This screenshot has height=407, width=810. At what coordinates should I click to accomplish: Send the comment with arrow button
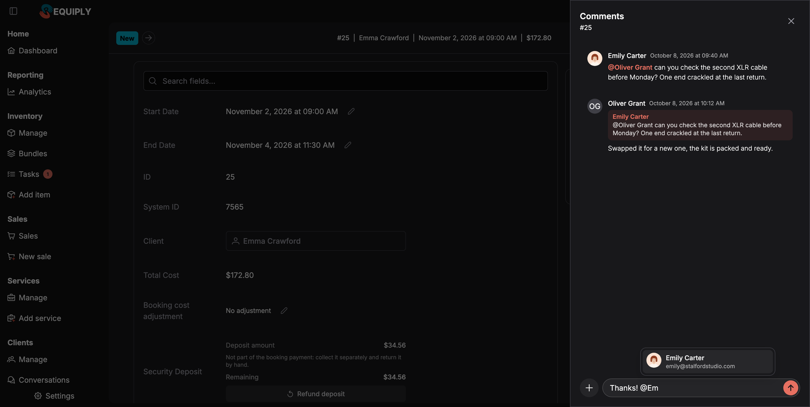[791, 388]
